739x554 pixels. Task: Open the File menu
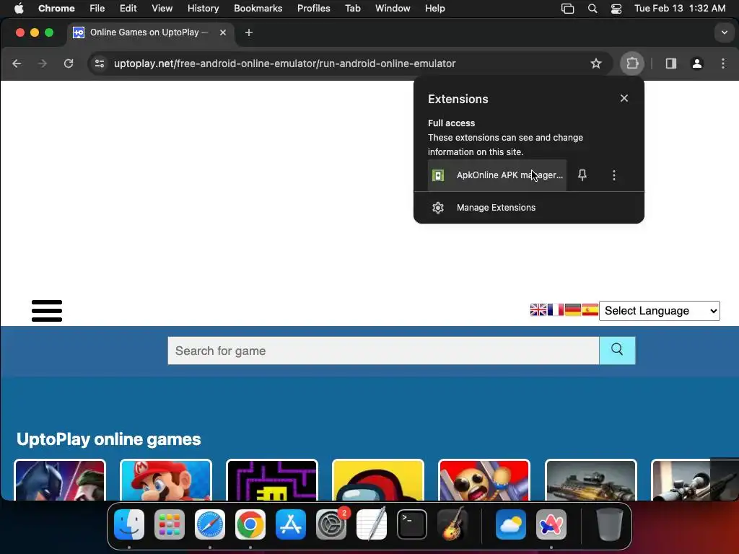pos(97,8)
